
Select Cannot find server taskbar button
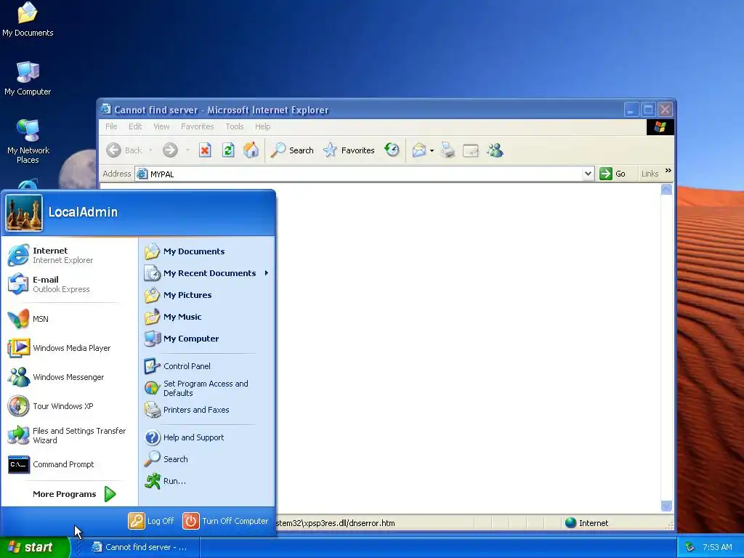coord(145,548)
